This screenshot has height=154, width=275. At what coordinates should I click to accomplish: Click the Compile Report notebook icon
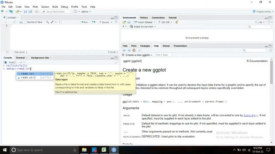tap(60, 22)
